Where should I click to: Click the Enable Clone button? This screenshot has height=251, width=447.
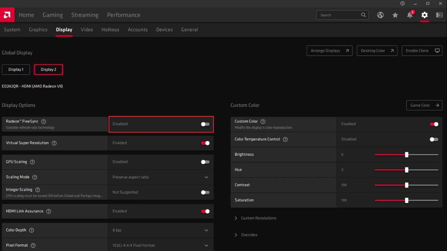point(422,51)
